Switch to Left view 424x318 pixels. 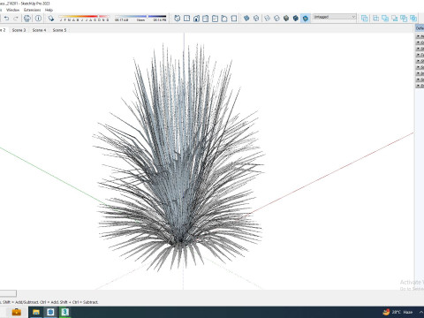224,19
